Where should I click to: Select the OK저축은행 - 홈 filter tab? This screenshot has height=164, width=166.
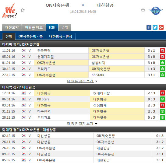point(30,37)
